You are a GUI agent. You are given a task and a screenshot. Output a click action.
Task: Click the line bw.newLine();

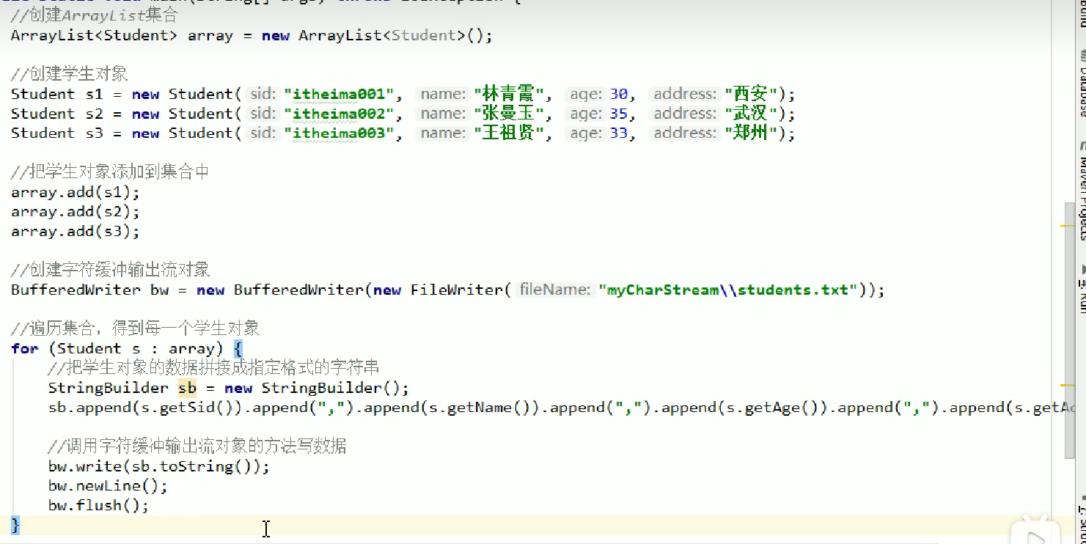point(108,486)
